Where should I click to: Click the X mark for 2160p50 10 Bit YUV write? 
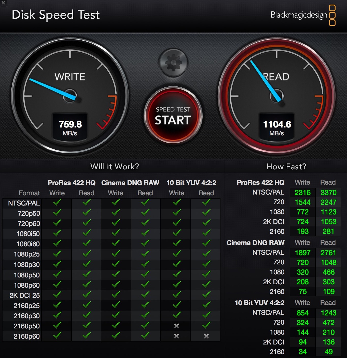coord(176,326)
